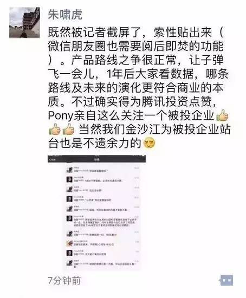Tap 朱啸虎's profile avatar photo
The width and height of the screenshot is (246, 298).
point(25,22)
